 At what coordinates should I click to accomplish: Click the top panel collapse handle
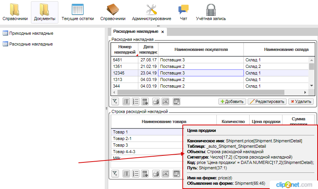click(158, 26)
